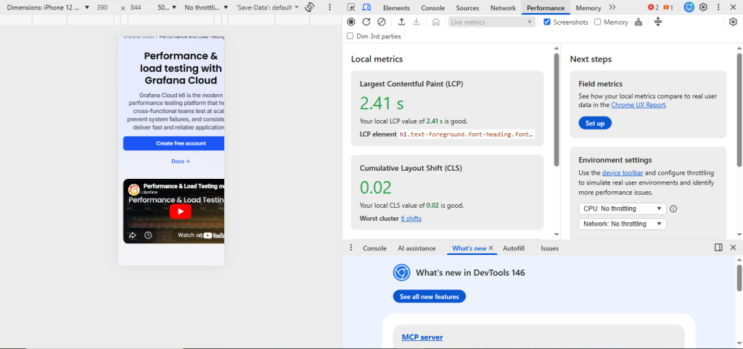This screenshot has height=349, width=743.
Task: Start recording performance with the record button
Action: (x=350, y=22)
